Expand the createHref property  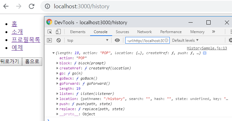pyautogui.click(x=57, y=68)
